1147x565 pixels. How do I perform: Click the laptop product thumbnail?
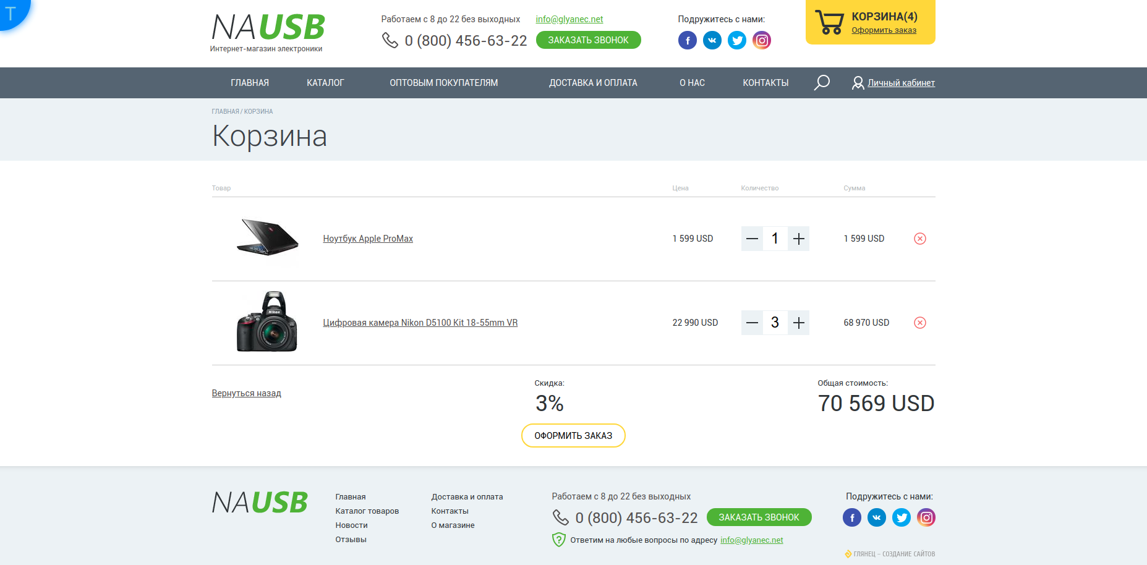pos(267,237)
